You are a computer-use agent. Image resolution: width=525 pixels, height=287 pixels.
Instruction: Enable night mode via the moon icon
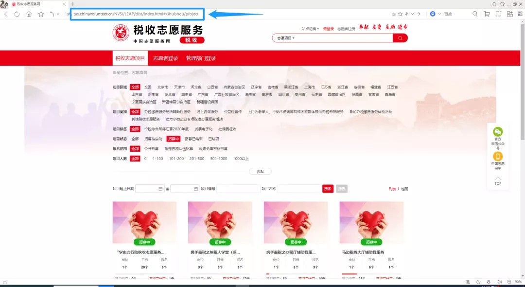[478, 282]
